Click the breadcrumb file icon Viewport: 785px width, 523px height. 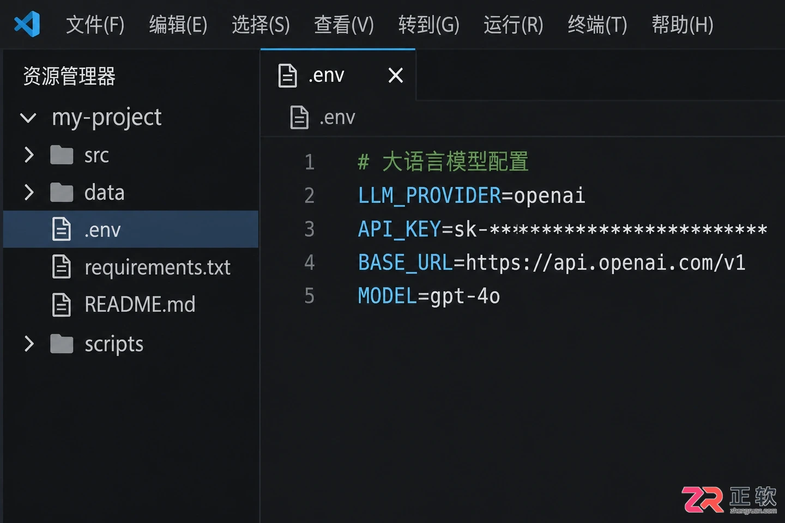pyautogui.click(x=299, y=118)
